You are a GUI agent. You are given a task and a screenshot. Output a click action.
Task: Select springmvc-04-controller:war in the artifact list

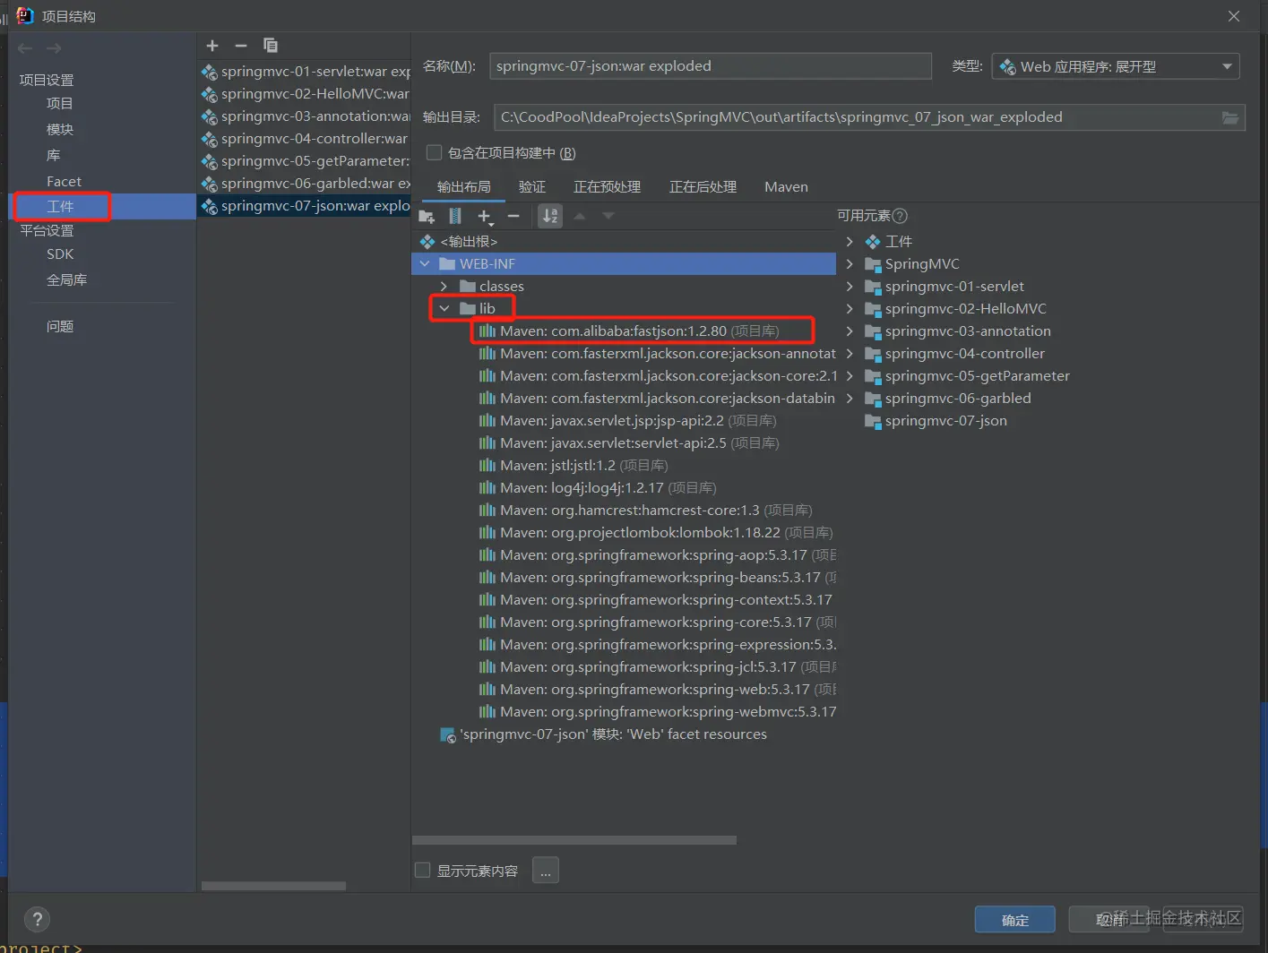[305, 139]
